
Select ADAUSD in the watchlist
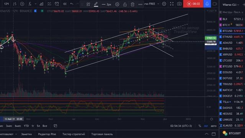[232, 43]
